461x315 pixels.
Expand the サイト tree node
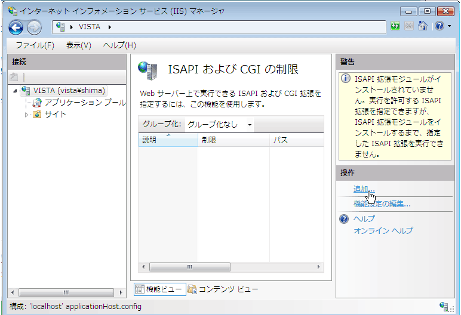(26, 115)
